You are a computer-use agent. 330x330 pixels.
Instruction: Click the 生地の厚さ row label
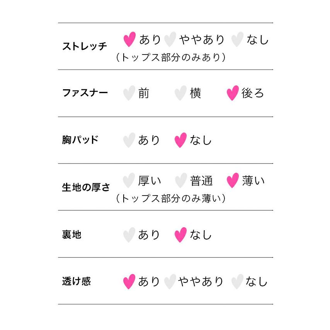click(86, 188)
